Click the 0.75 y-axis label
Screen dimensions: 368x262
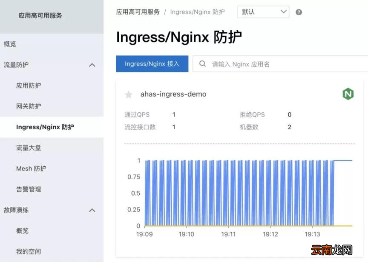coord(134,177)
